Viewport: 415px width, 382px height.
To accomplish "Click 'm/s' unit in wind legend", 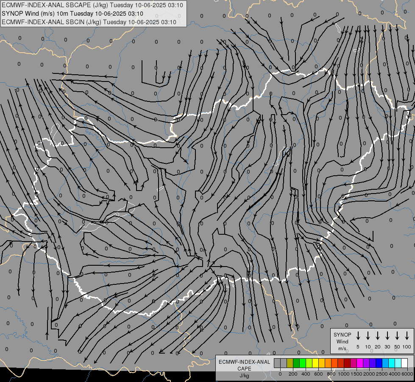I will click(342, 348).
